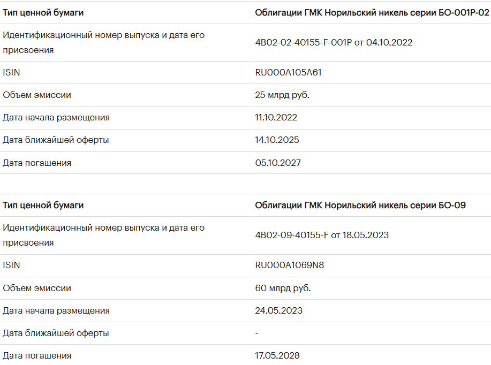
Task: Click the 60 млрд руб. emission volume
Action: point(283,288)
